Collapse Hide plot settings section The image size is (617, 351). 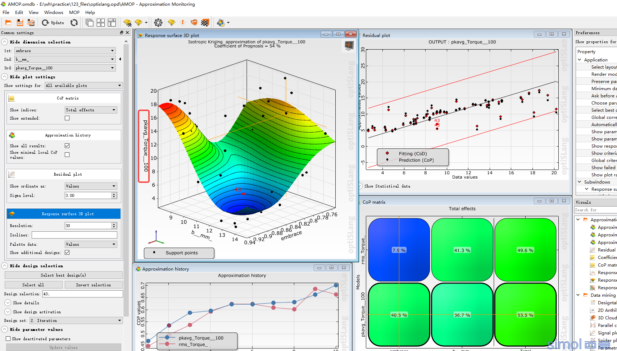(5, 77)
